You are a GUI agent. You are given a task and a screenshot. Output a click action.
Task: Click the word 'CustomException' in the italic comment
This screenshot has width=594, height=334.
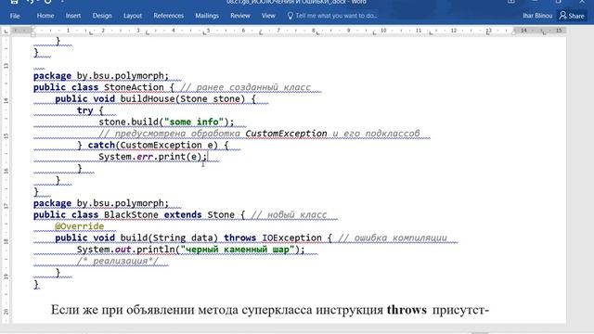click(x=286, y=134)
